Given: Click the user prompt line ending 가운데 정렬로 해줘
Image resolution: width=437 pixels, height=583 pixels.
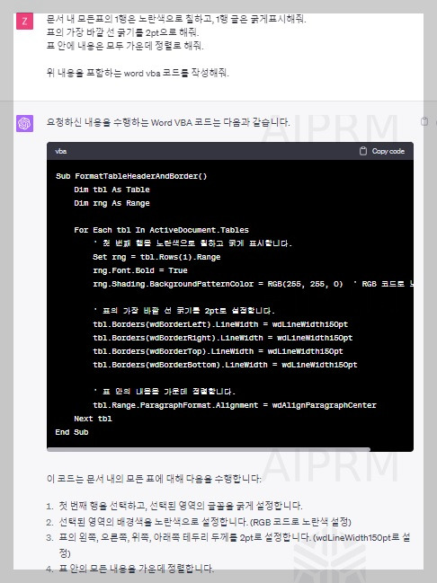Looking at the screenshot, I should [125, 46].
